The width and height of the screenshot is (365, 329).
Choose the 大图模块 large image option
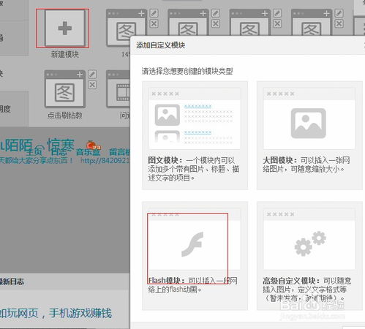coord(309,135)
